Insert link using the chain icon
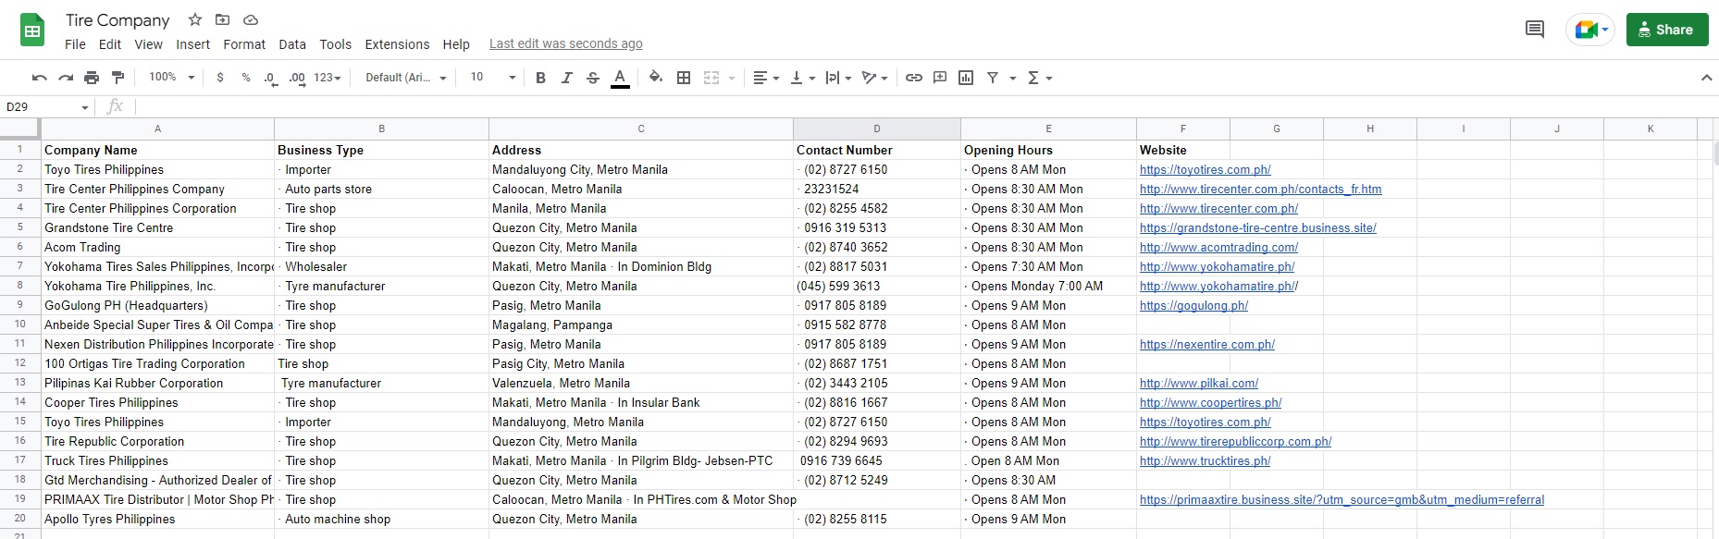 pyautogui.click(x=914, y=78)
